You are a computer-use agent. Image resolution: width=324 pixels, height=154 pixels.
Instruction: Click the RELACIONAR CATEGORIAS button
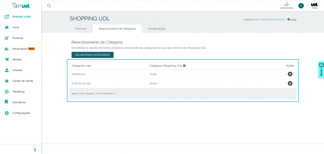(x=92, y=55)
